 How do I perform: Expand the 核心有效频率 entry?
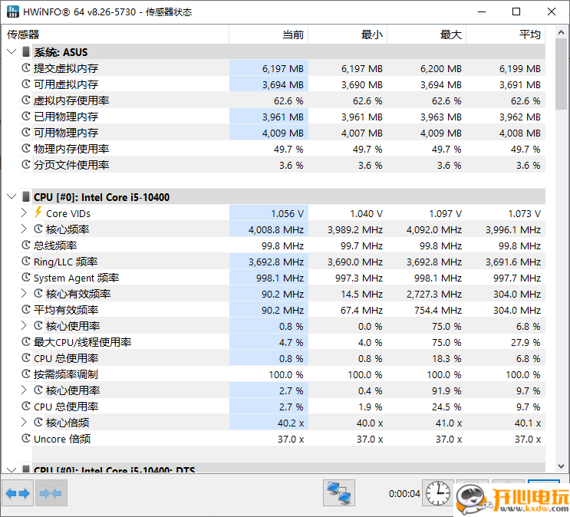(24, 294)
